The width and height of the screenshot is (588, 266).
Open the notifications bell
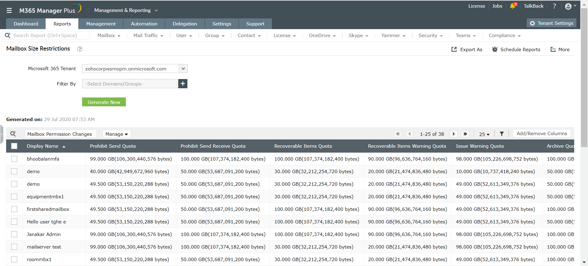512,6
